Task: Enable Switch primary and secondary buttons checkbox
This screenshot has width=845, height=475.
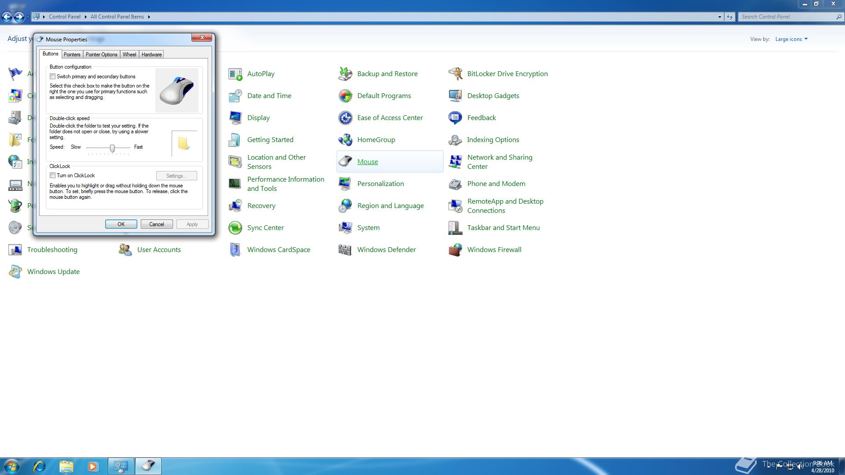Action: click(x=52, y=77)
